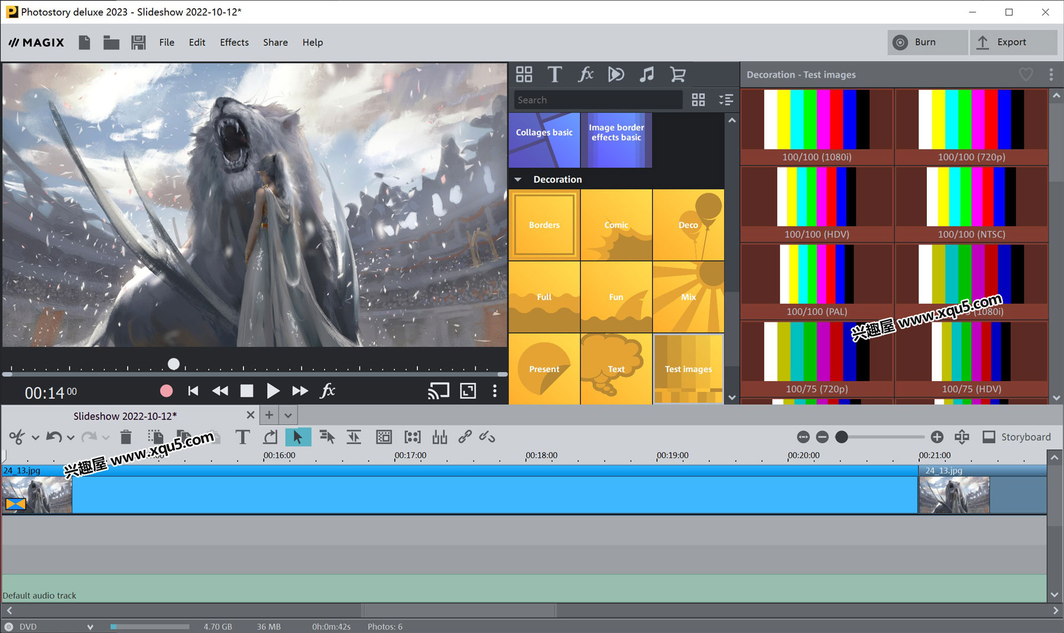Select the Collages basic tile
1064x633 pixels.
tap(544, 140)
